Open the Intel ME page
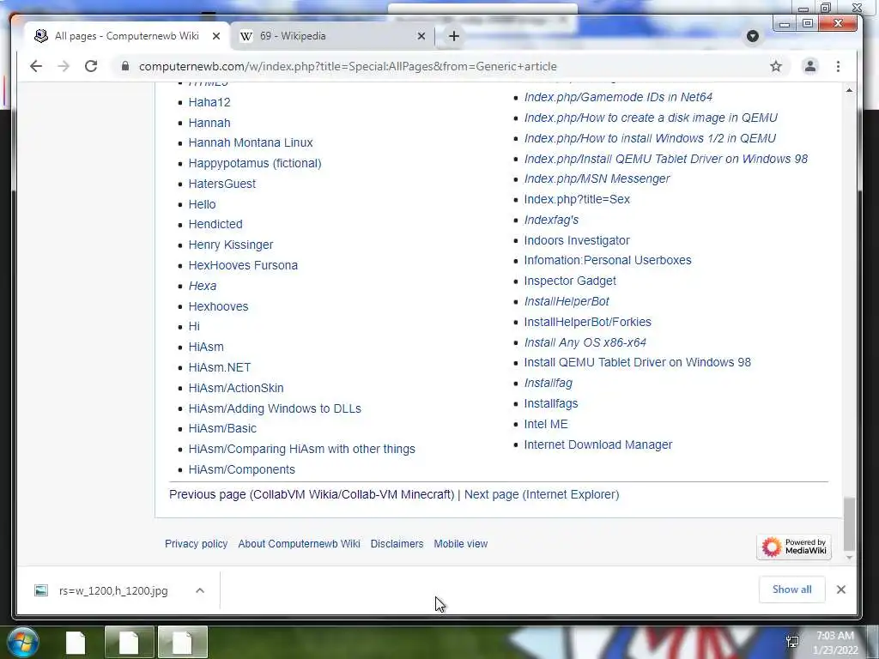The height and width of the screenshot is (659, 879). tap(546, 424)
